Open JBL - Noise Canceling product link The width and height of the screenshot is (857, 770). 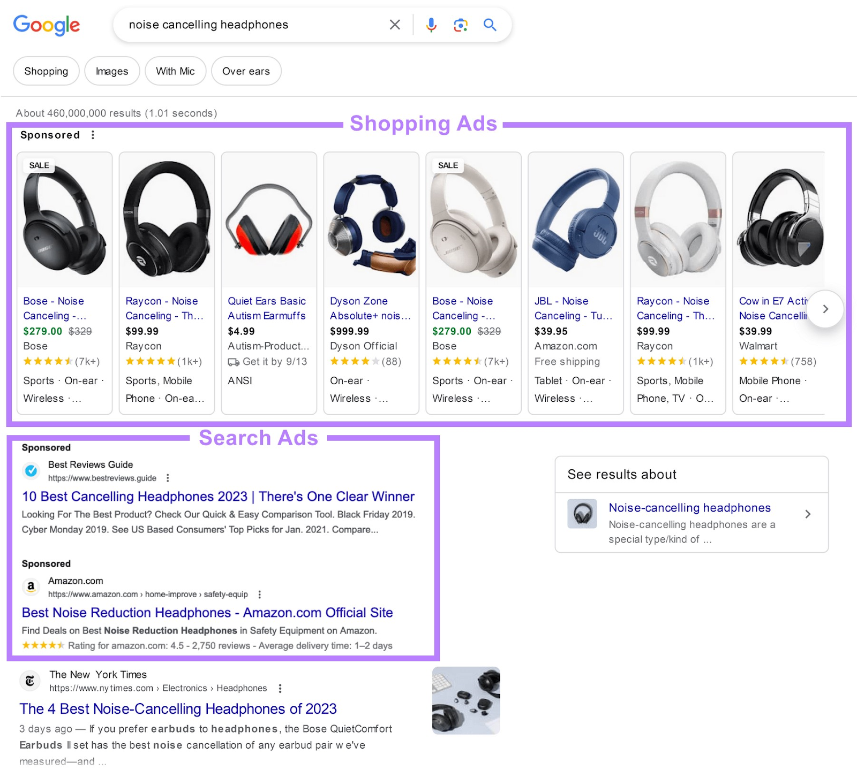[573, 308]
